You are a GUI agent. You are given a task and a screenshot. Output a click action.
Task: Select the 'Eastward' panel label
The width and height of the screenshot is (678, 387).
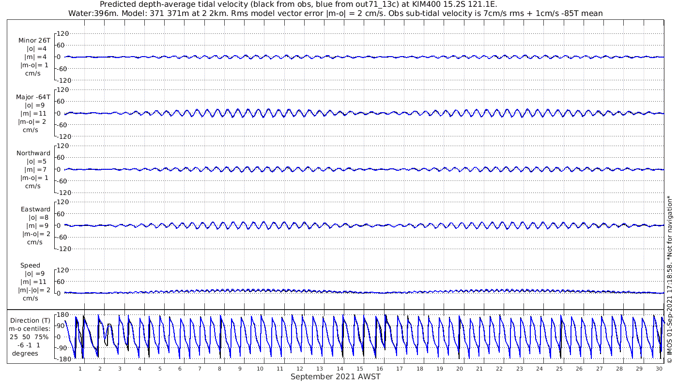click(x=35, y=209)
